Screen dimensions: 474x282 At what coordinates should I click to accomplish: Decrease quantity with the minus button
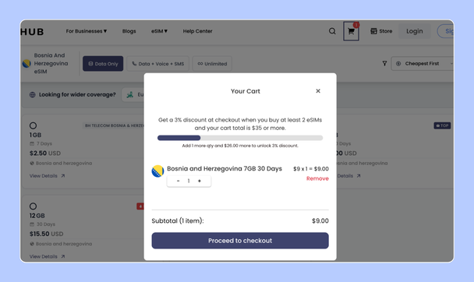178,181
